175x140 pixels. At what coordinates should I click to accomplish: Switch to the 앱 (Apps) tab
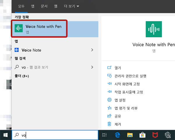(33, 6)
